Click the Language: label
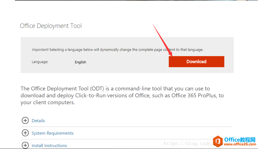The image size is (258, 149). [x=40, y=62]
